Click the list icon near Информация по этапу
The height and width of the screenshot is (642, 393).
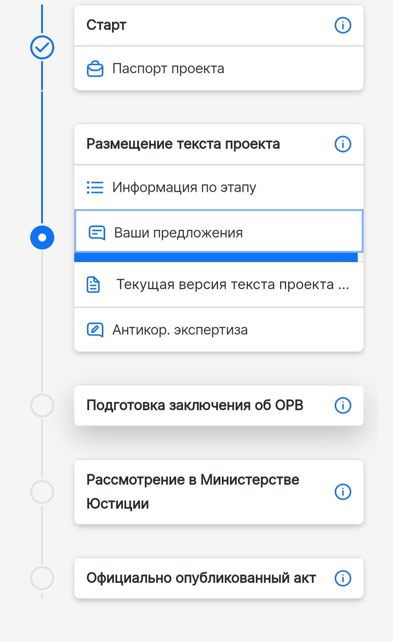(x=95, y=188)
